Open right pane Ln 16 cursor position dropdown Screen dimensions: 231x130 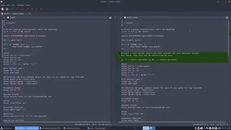point(222,124)
